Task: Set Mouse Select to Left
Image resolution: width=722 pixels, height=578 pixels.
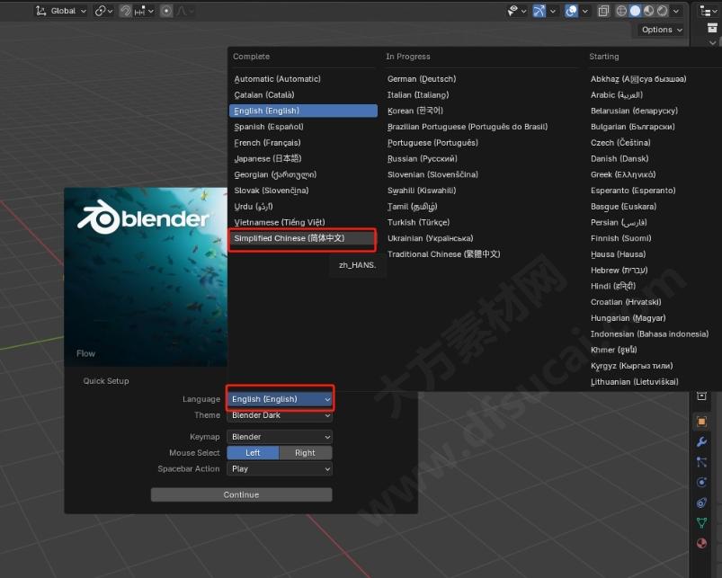Action: pos(253,453)
